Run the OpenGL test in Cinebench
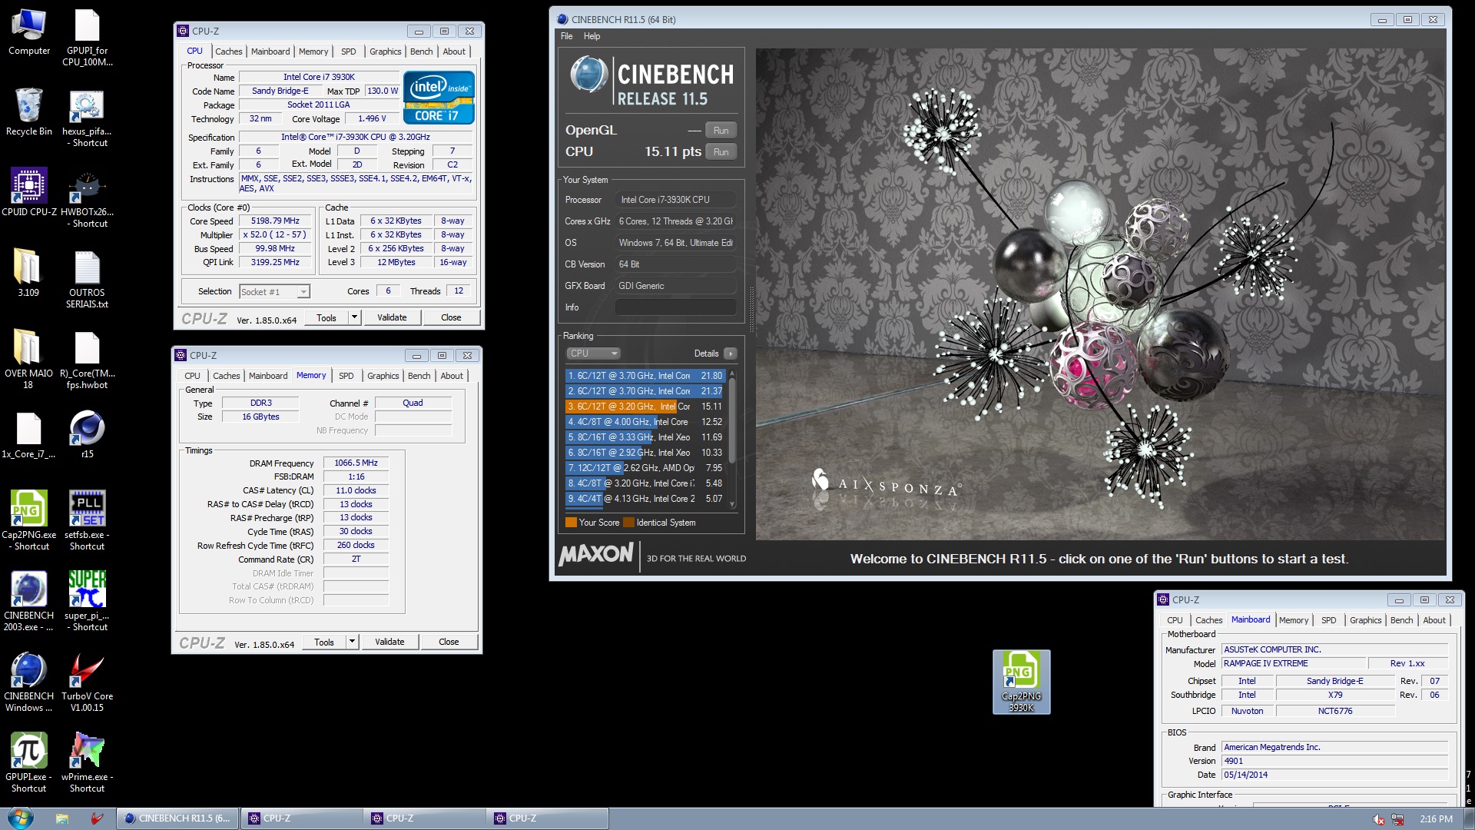1475x830 pixels. tap(721, 131)
